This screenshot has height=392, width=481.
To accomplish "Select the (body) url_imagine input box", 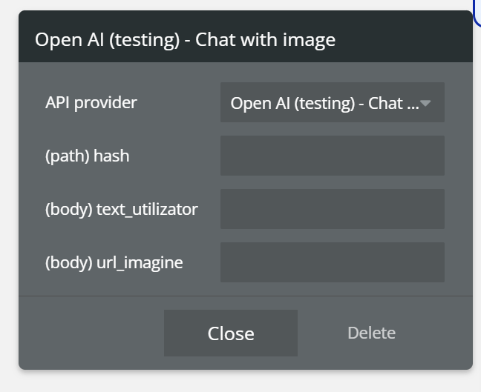I will pyautogui.click(x=332, y=262).
